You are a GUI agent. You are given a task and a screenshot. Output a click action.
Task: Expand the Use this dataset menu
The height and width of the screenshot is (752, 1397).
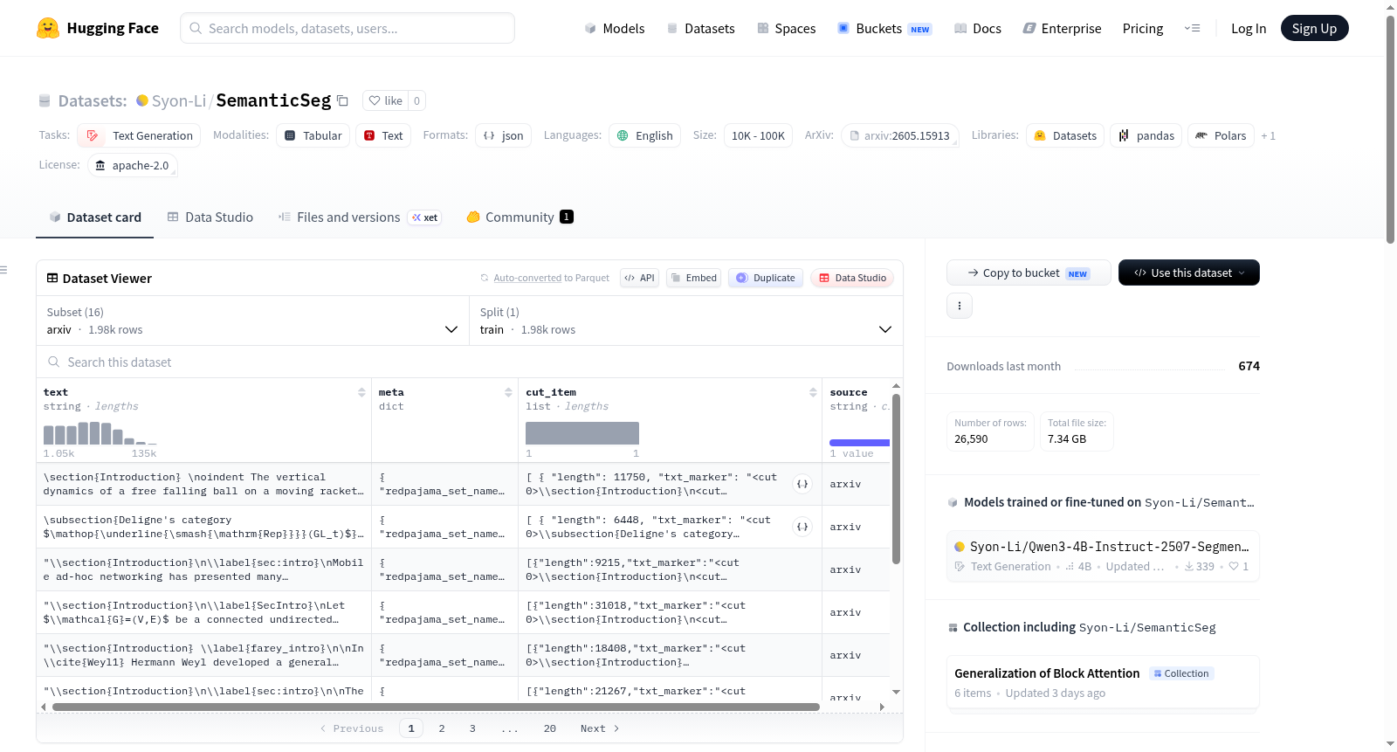tap(1189, 273)
